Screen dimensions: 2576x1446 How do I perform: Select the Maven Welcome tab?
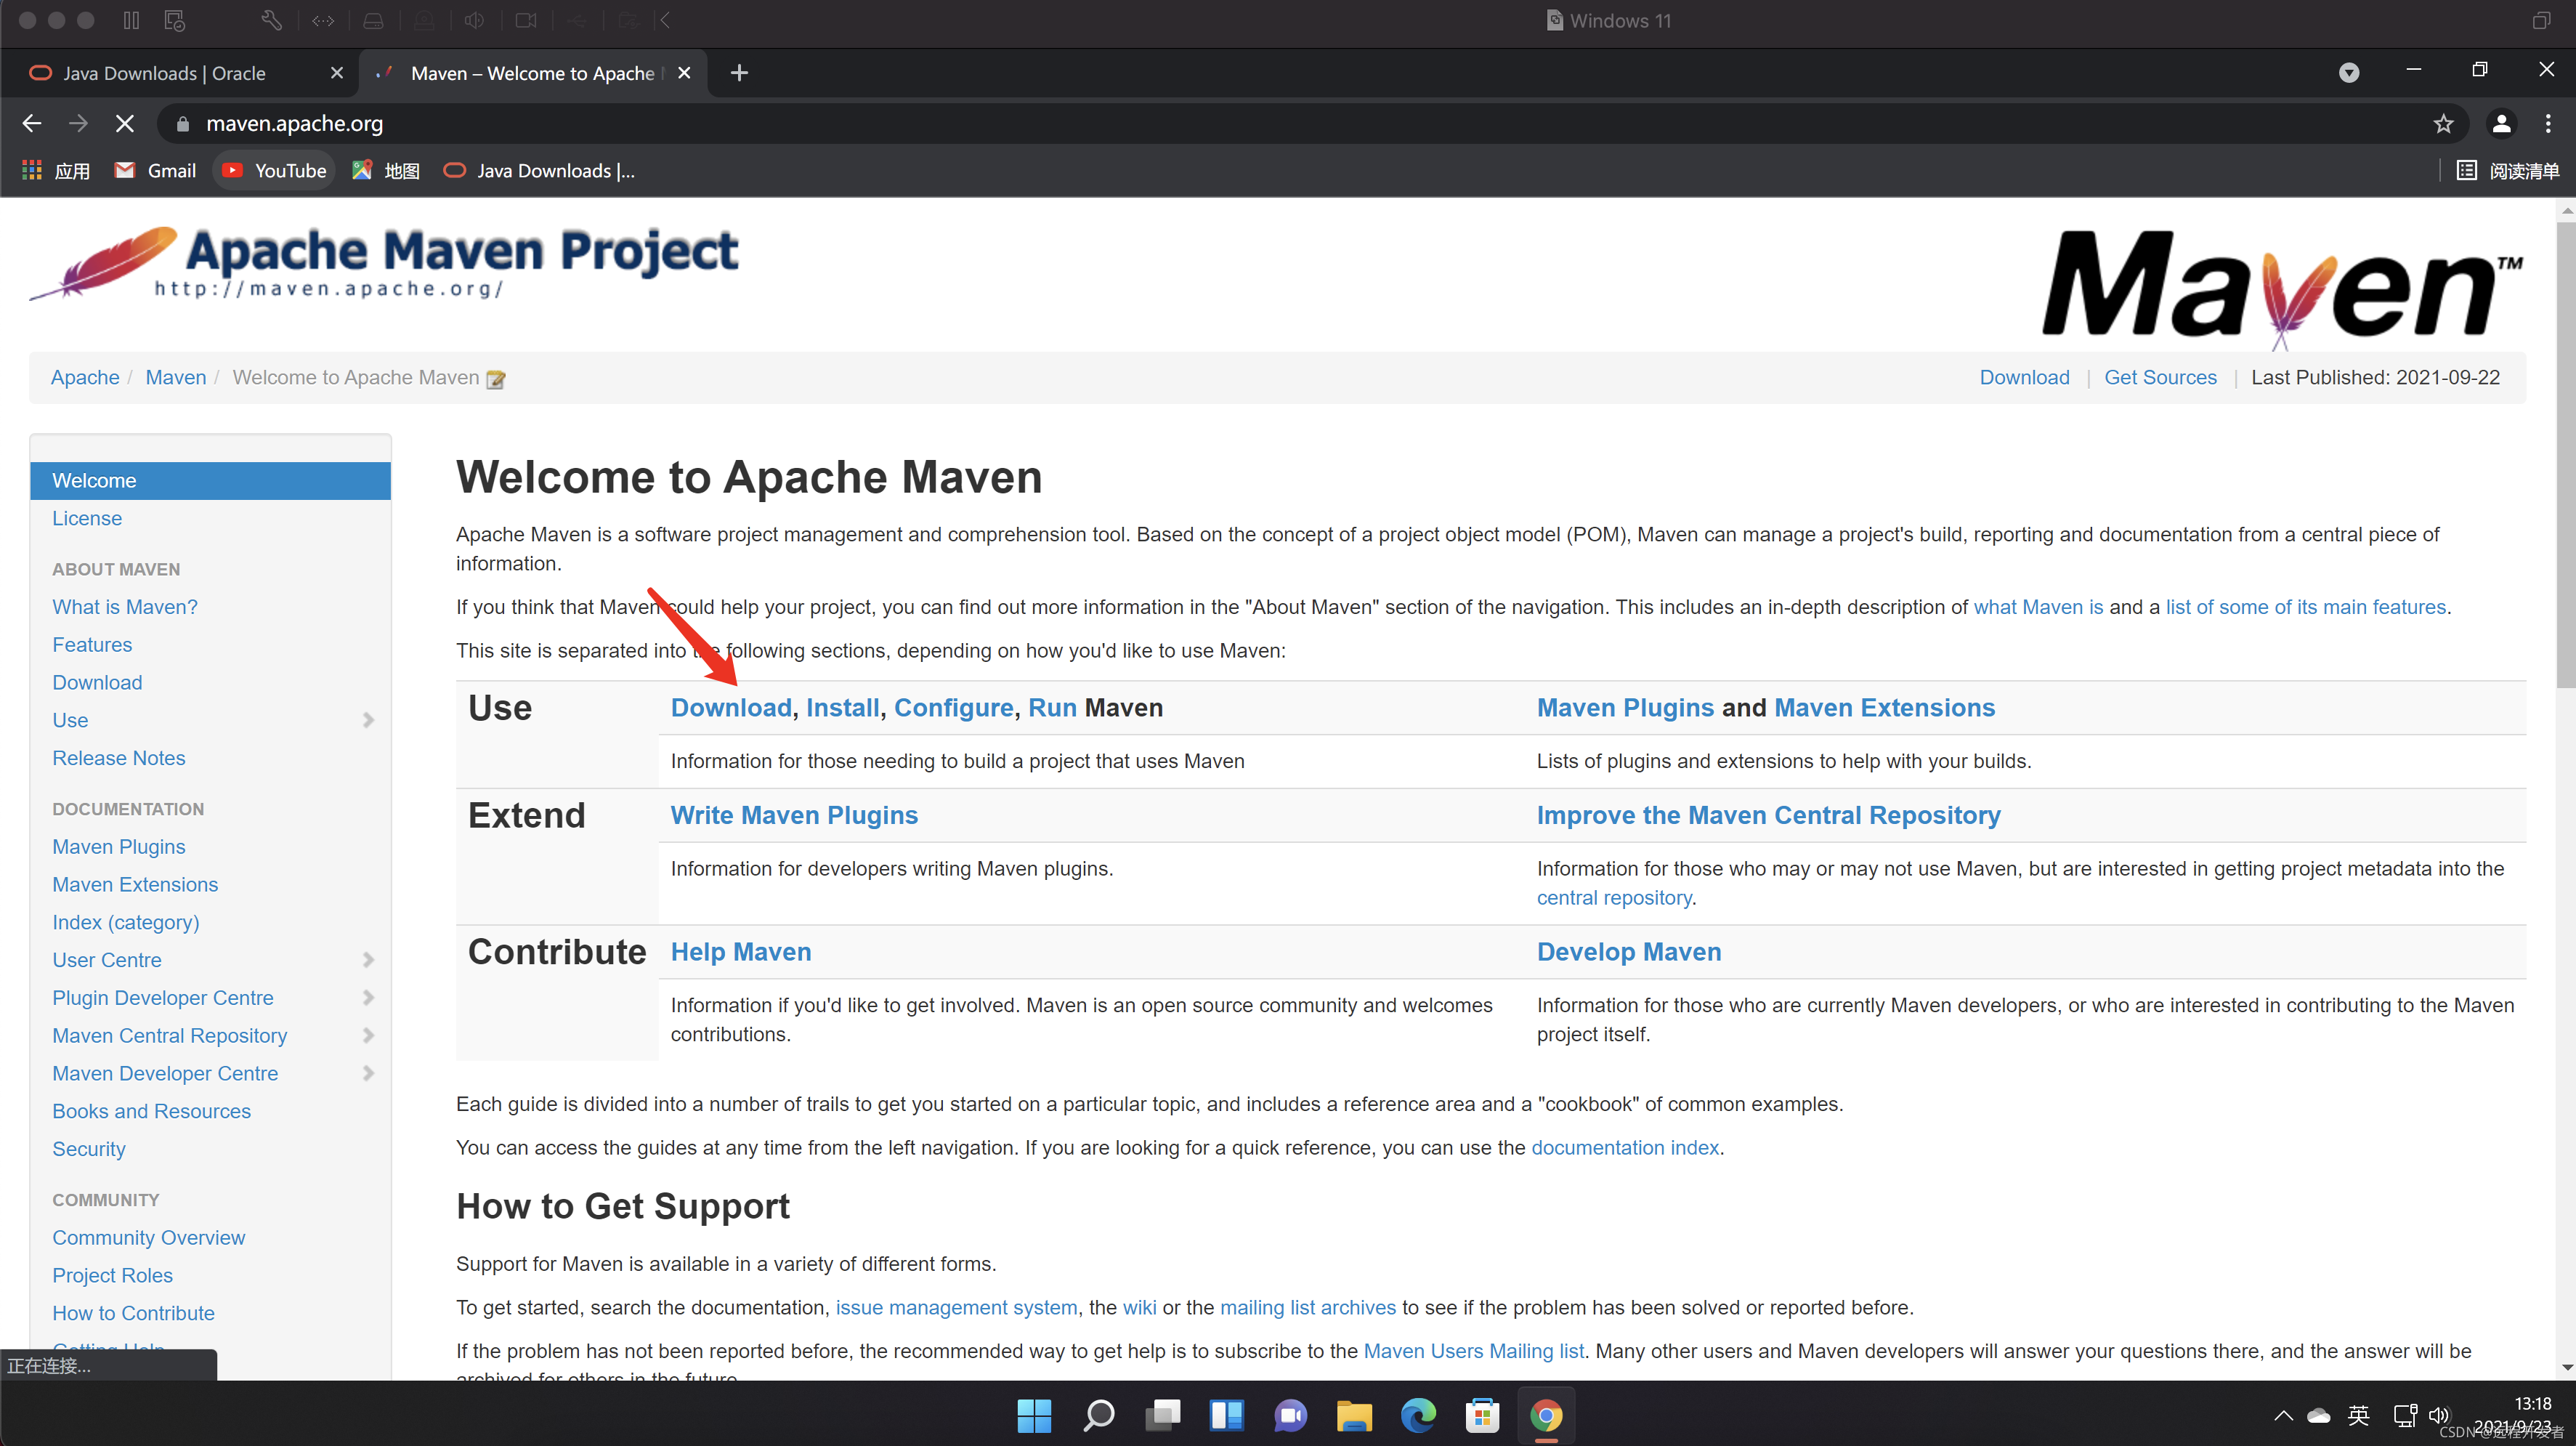click(x=532, y=73)
